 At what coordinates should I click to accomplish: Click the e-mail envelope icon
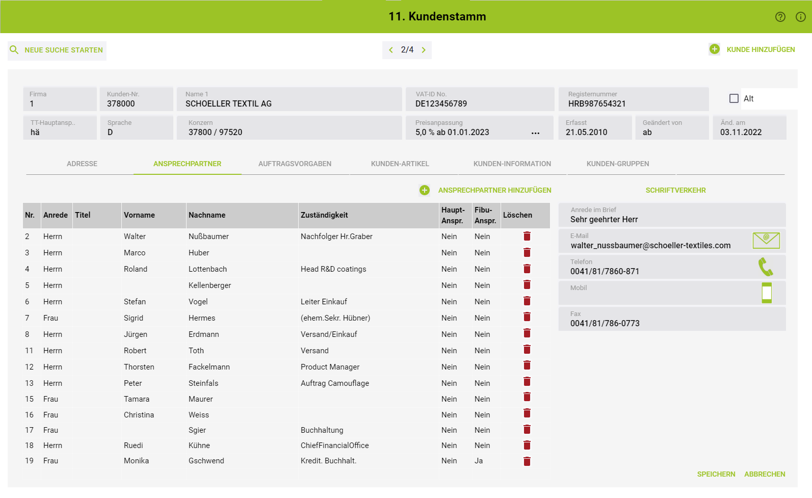point(766,240)
